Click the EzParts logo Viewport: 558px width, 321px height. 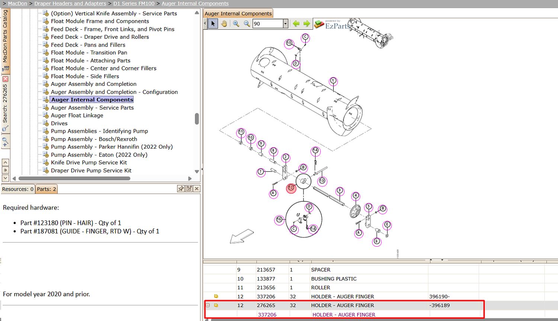pos(332,25)
